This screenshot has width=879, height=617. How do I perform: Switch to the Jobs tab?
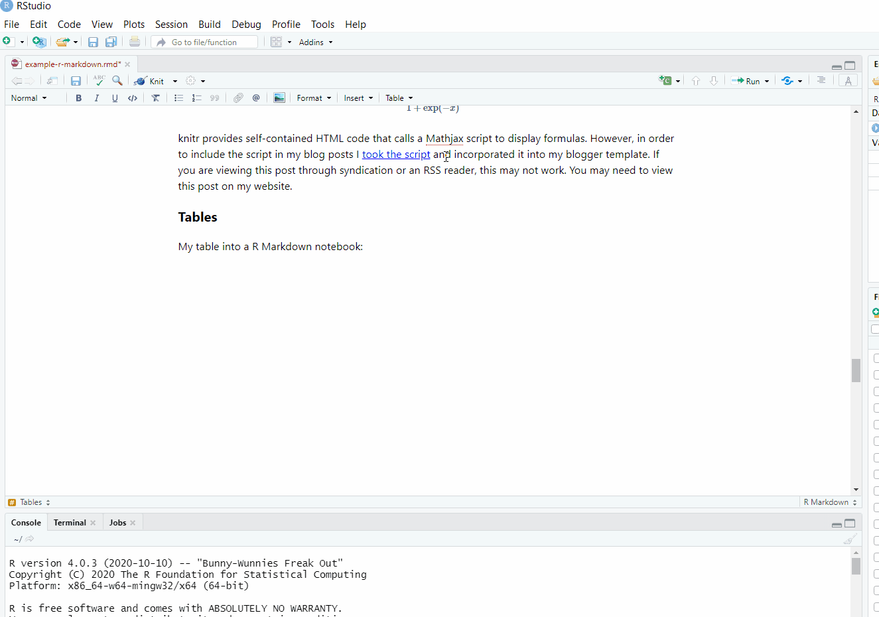[x=117, y=523]
